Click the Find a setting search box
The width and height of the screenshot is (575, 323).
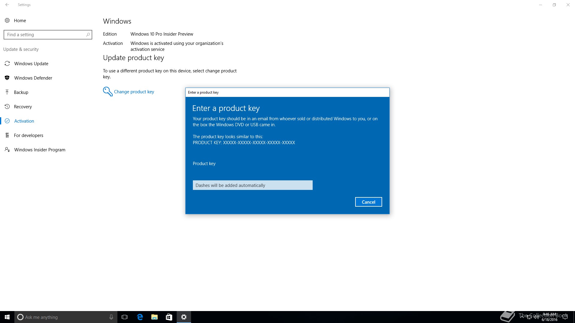click(x=45, y=35)
